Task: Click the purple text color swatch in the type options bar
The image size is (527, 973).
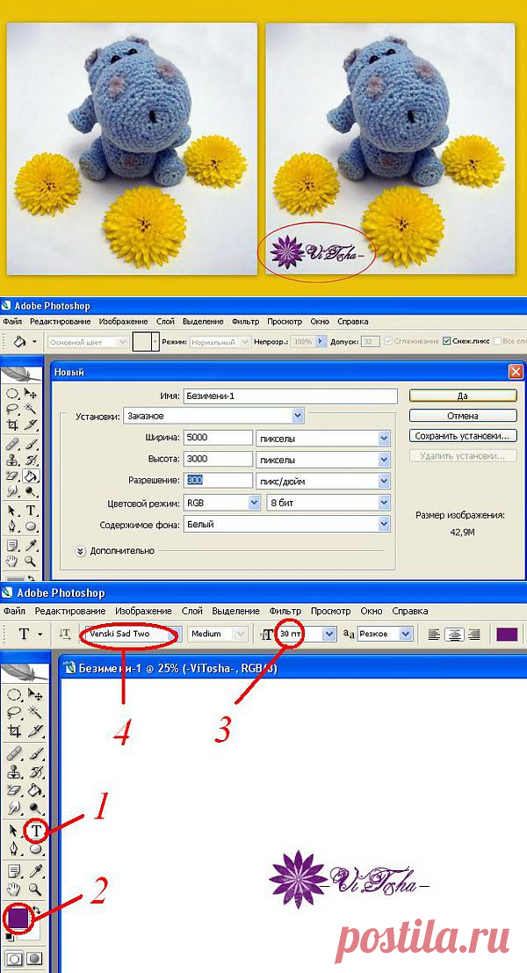Action: [507, 634]
